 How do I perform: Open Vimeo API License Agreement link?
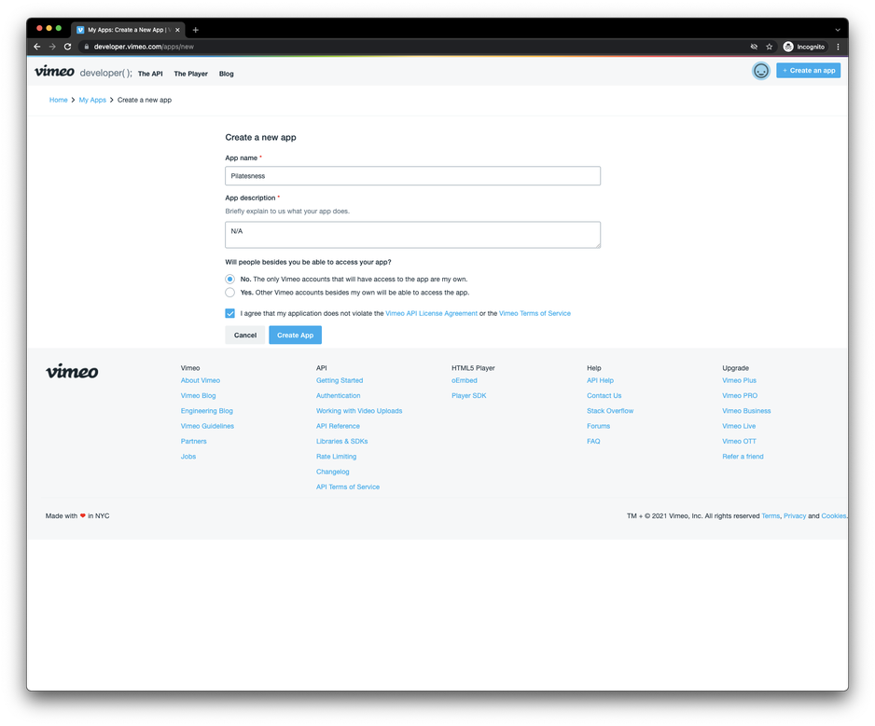pos(431,313)
